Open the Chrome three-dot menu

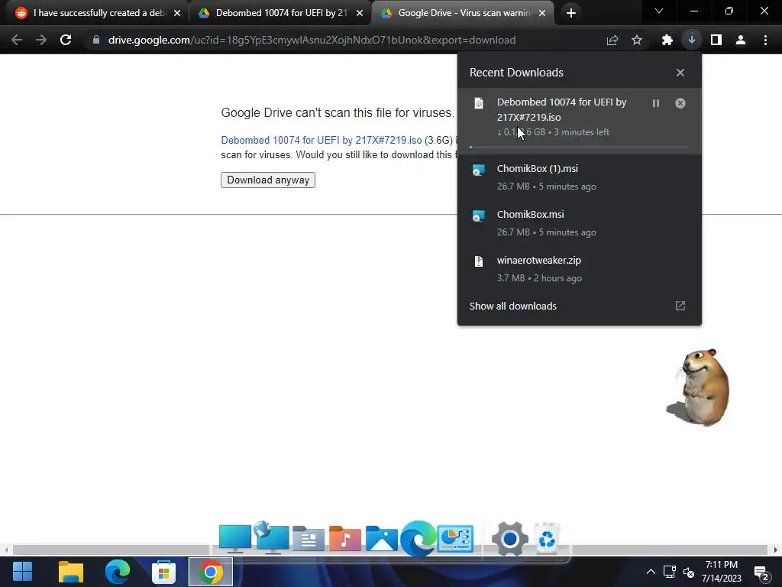765,40
